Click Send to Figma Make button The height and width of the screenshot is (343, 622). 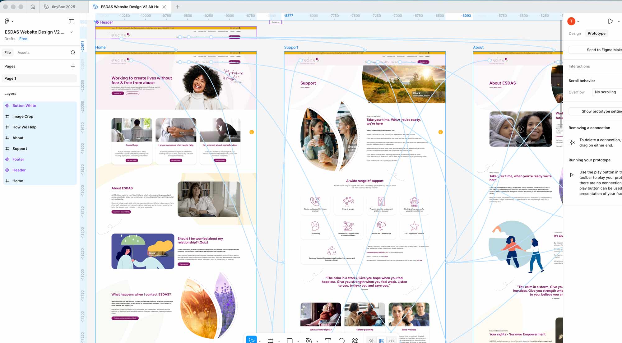595,50
